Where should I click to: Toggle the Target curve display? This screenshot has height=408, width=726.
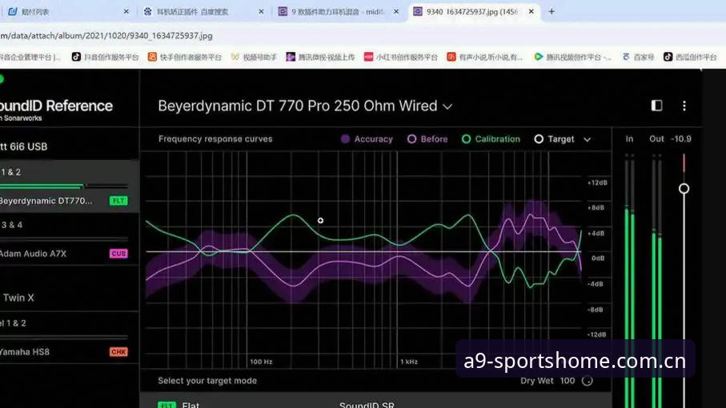pos(554,139)
